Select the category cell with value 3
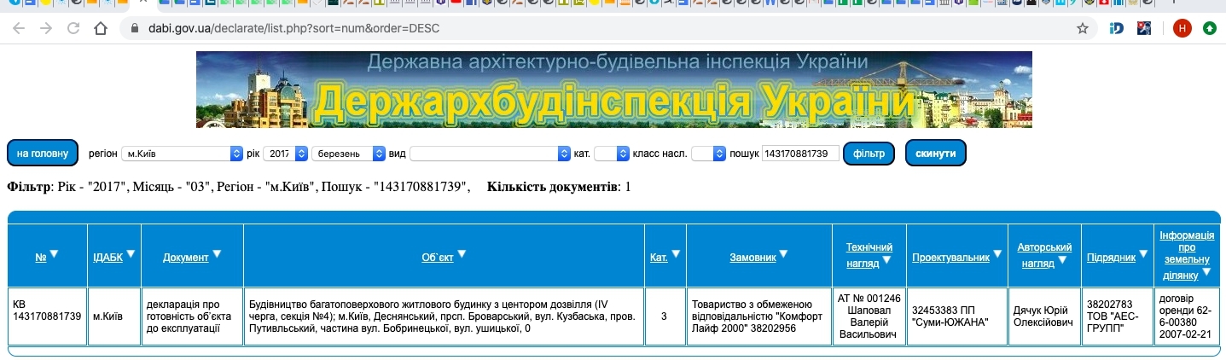 click(x=665, y=316)
